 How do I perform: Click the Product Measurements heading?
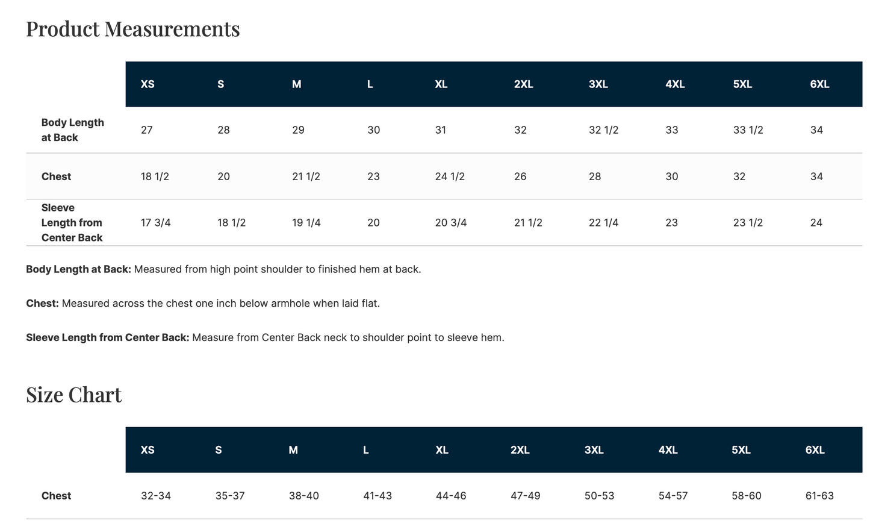(x=133, y=29)
